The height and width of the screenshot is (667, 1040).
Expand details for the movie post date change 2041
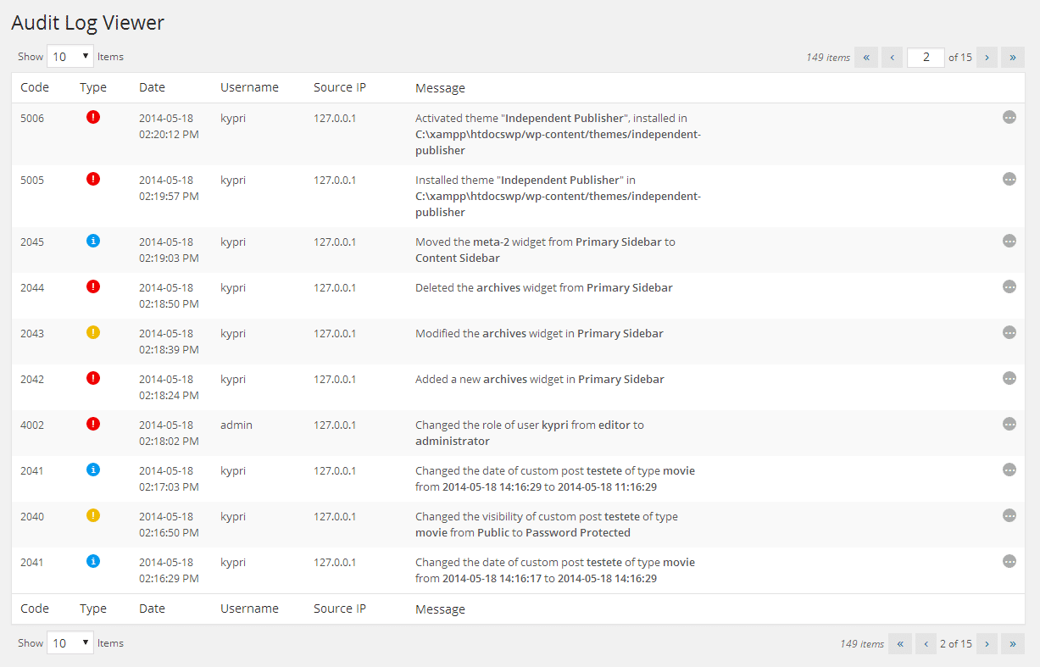1009,470
